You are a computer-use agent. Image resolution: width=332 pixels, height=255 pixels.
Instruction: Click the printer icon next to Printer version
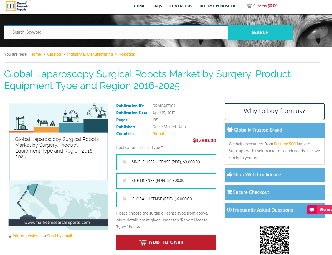(x=10, y=236)
